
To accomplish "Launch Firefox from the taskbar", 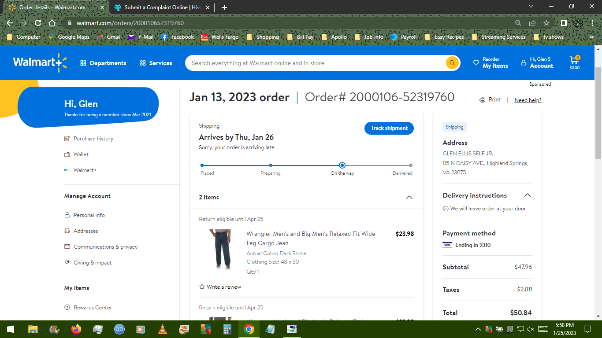I will pyautogui.click(x=76, y=329).
